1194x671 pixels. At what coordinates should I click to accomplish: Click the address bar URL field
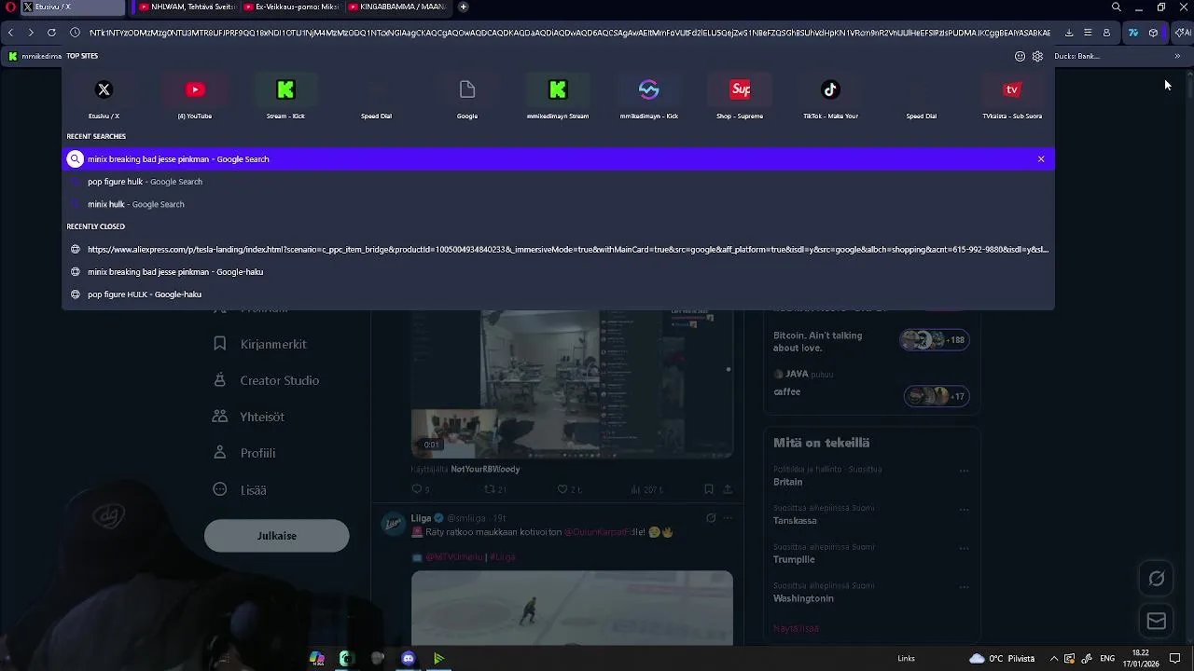tap(569, 33)
